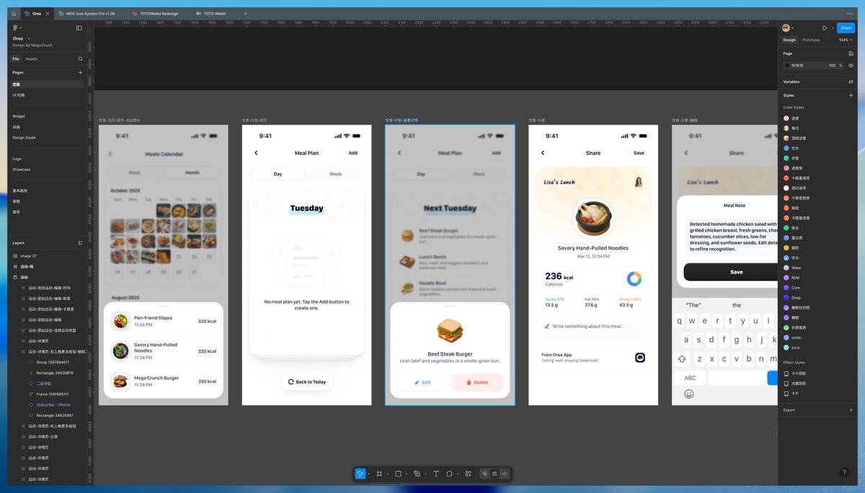Select the Design tab in right panel
Image resolution: width=865 pixels, height=493 pixels.
pyautogui.click(x=789, y=40)
